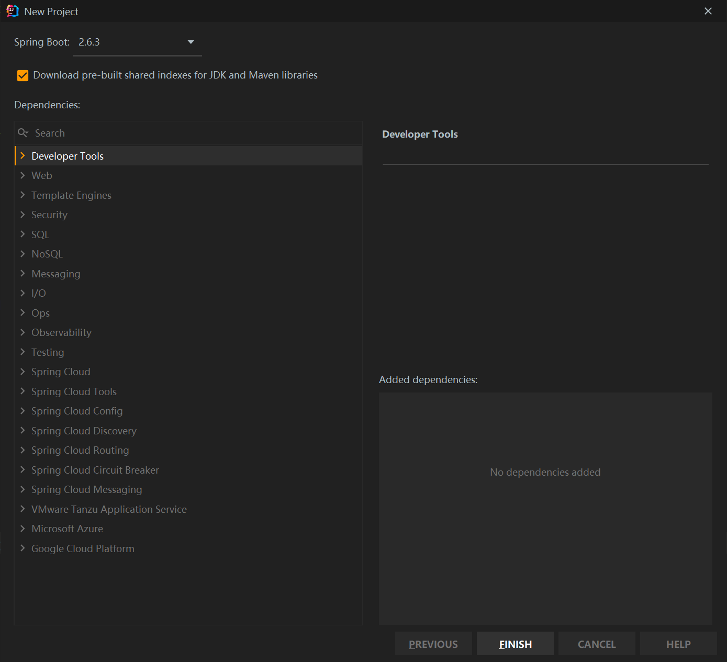Click the Previous button
The width and height of the screenshot is (727, 662).
pos(433,644)
